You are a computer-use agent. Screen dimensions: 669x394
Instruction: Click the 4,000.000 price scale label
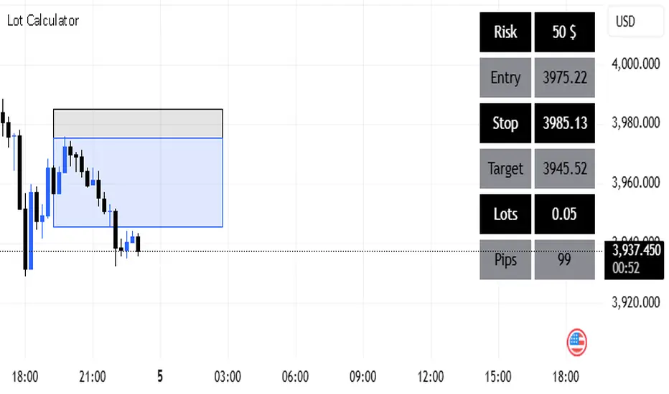tap(635, 64)
